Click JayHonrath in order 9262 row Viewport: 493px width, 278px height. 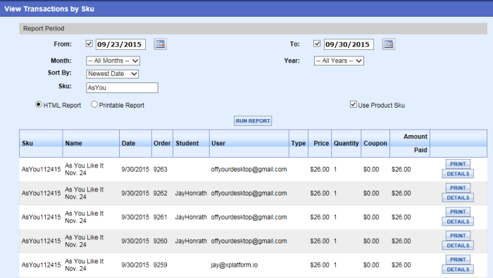tap(191, 193)
